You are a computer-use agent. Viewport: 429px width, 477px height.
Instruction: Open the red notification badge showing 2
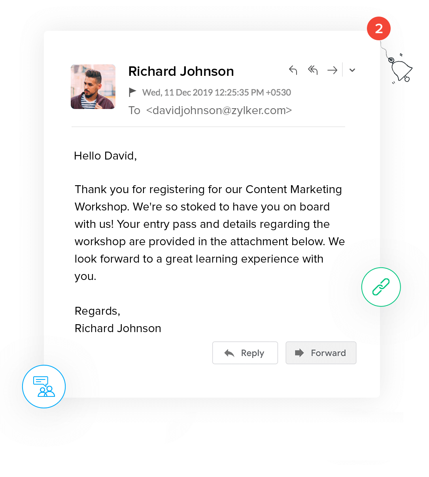pos(379,28)
